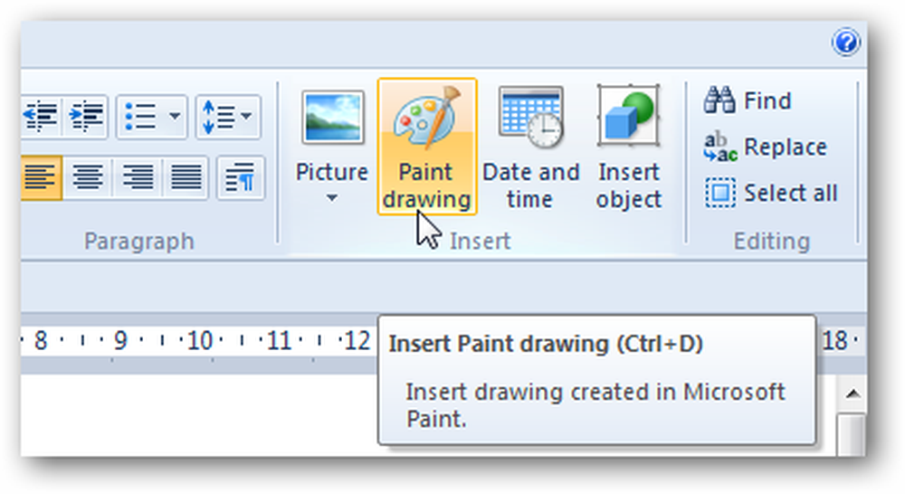The width and height of the screenshot is (905, 494).
Task: Insert a Picture using the landscape icon
Action: pyautogui.click(x=332, y=118)
